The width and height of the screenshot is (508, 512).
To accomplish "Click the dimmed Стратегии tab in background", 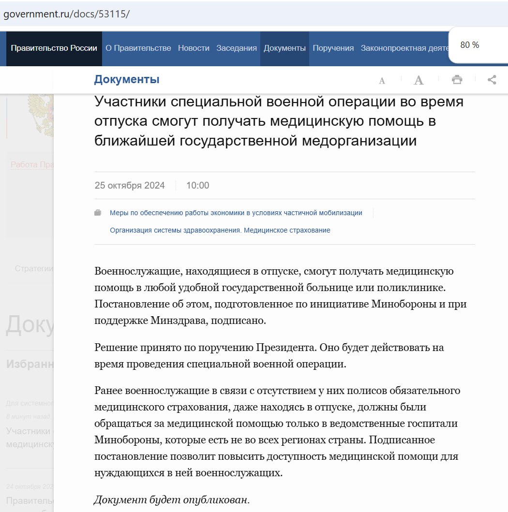I will tap(34, 268).
